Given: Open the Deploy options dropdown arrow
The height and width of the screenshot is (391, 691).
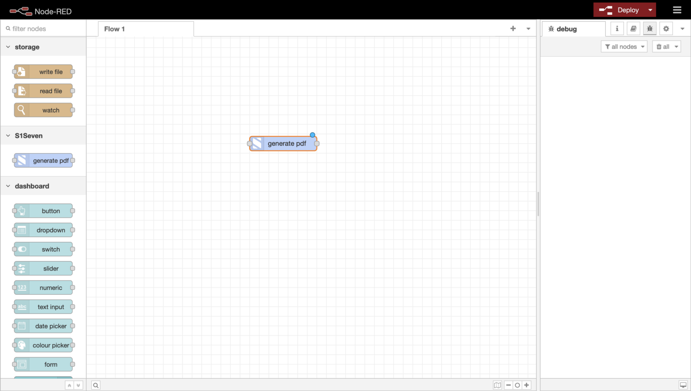Looking at the screenshot, I should pos(651,10).
